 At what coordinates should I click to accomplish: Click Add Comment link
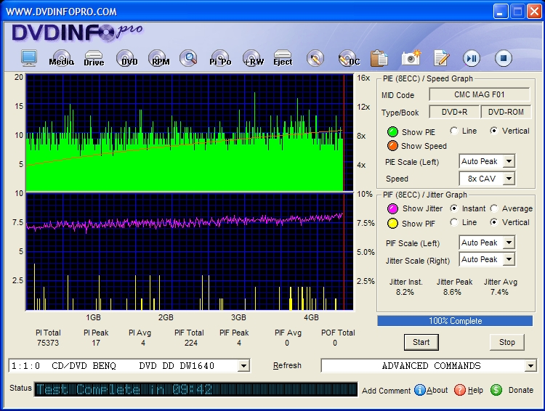point(386,391)
